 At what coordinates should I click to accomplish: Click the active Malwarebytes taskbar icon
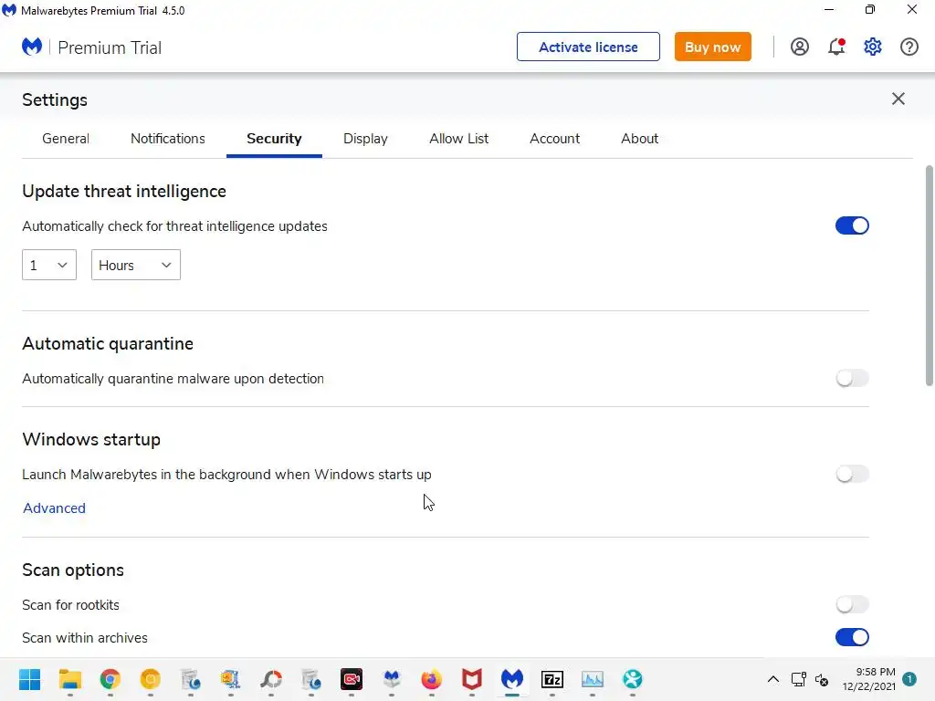[x=511, y=679]
